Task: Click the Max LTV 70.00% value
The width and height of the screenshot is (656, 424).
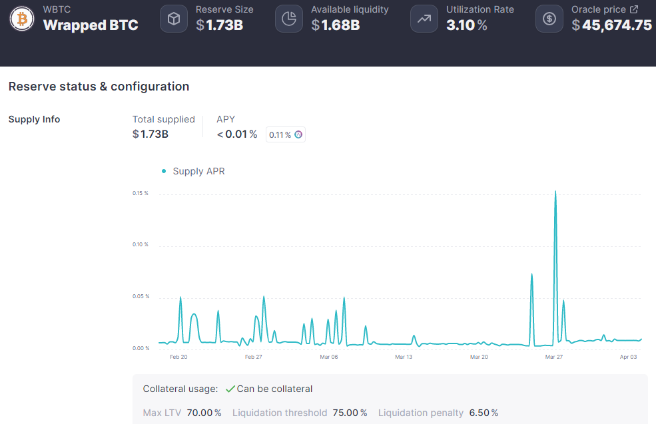Action: click(204, 413)
